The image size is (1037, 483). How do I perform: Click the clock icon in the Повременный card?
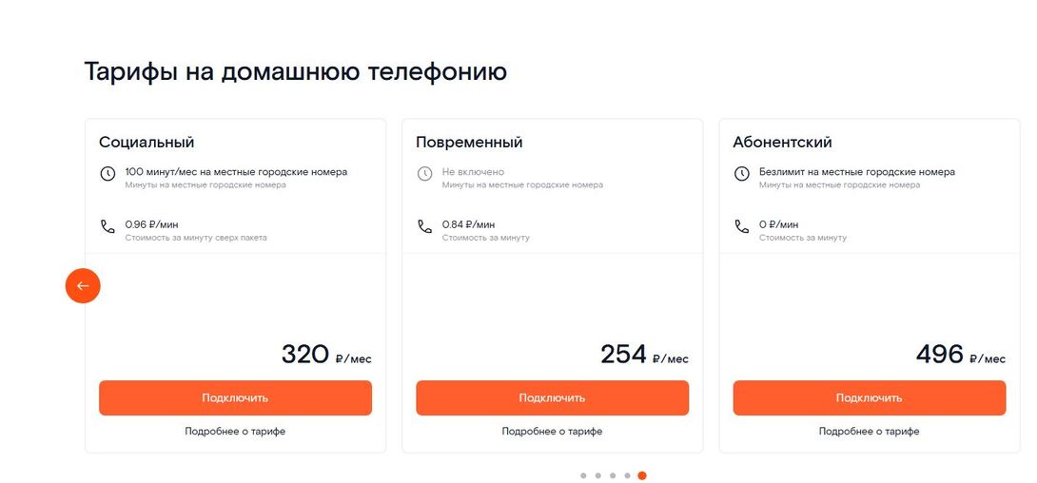click(424, 174)
